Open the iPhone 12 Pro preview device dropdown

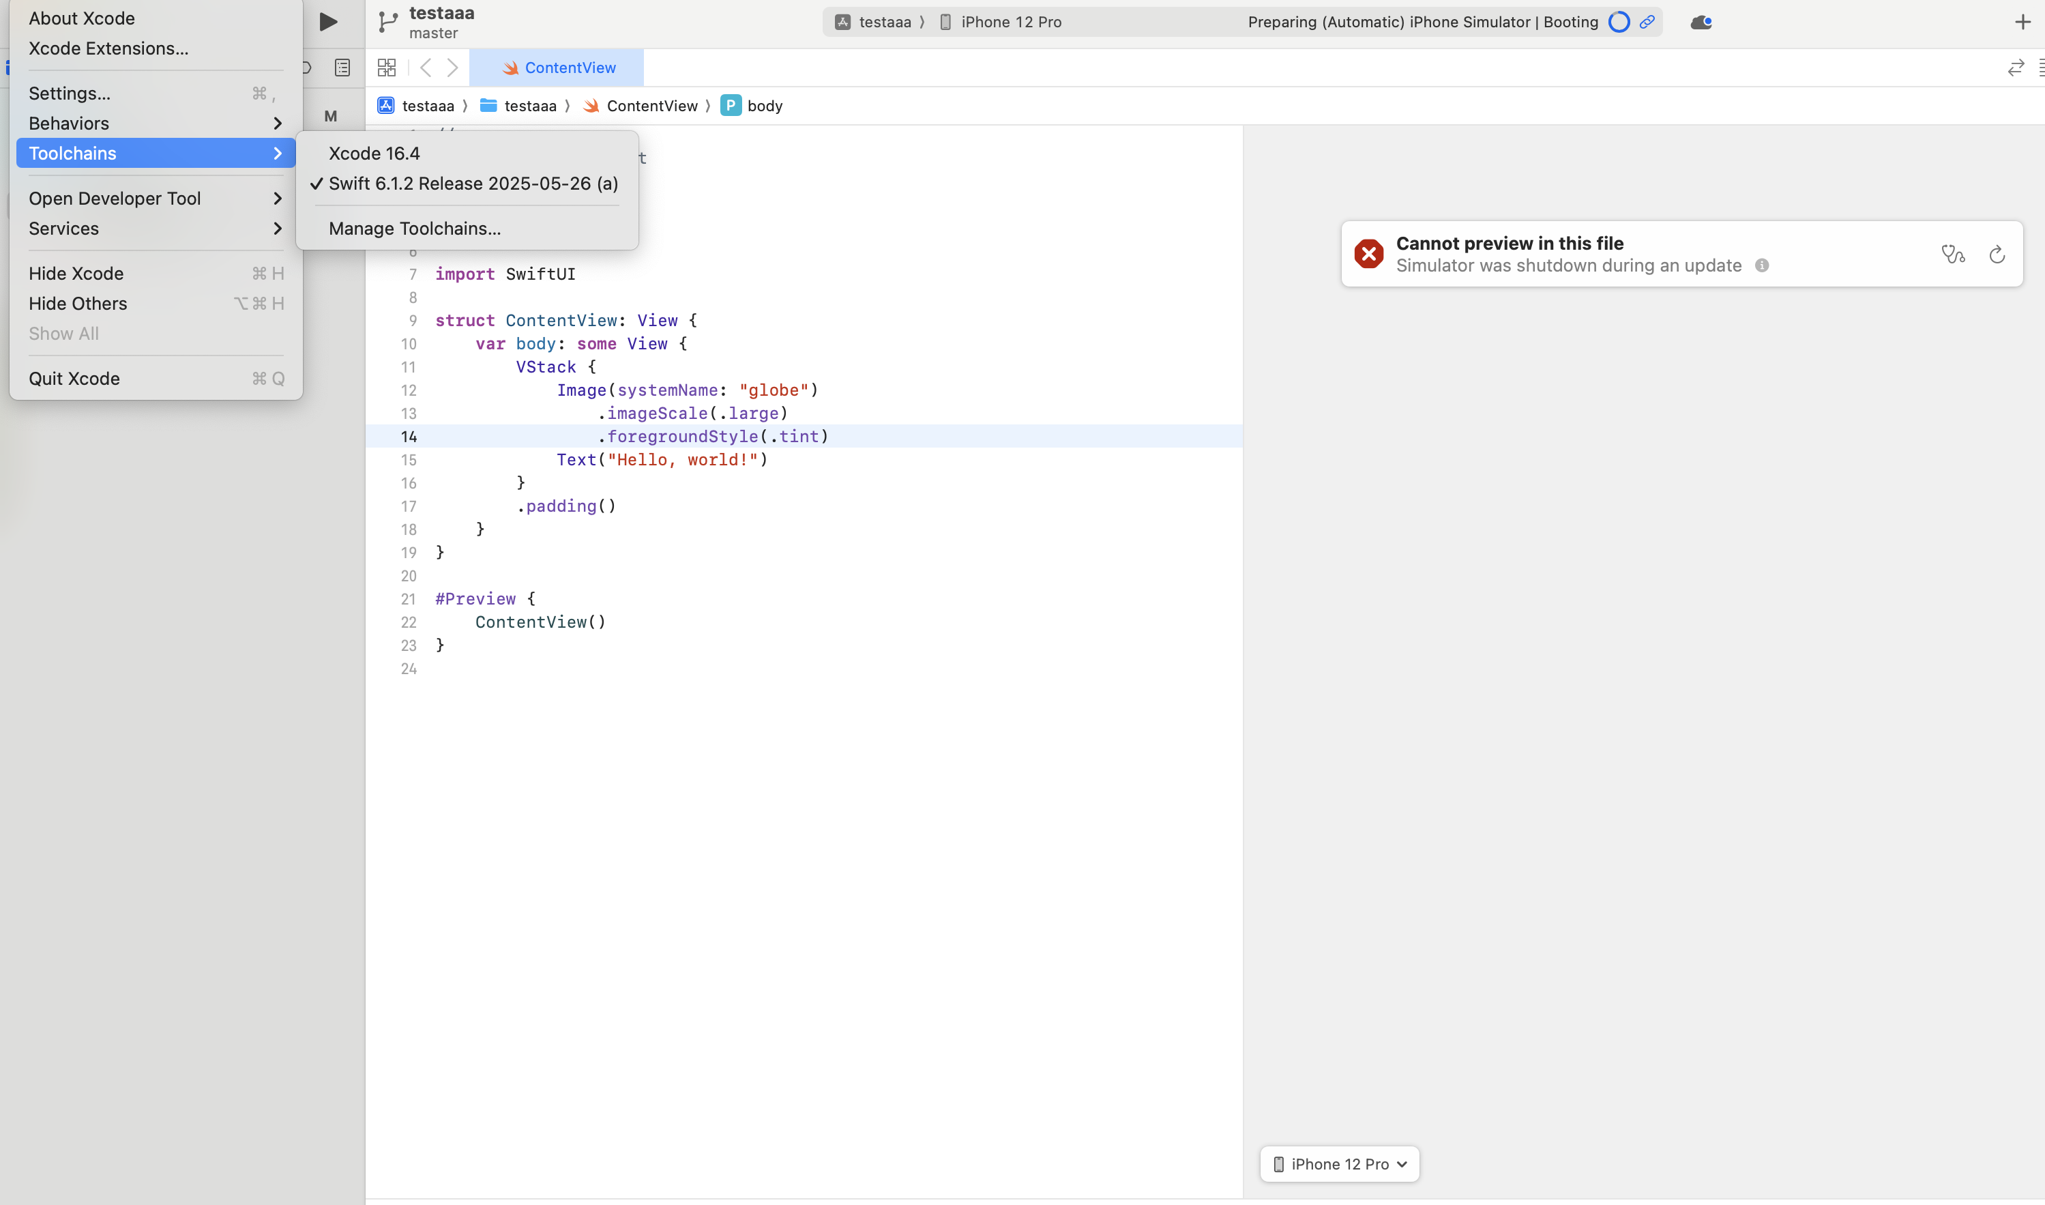tap(1340, 1163)
